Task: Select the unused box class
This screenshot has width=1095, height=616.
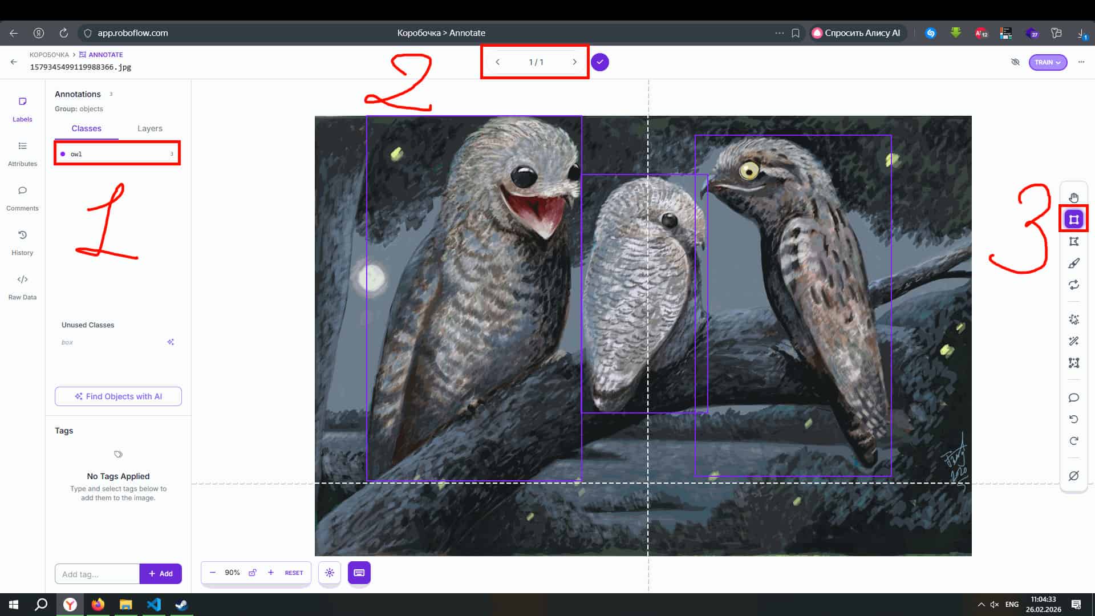Action: coord(67,342)
